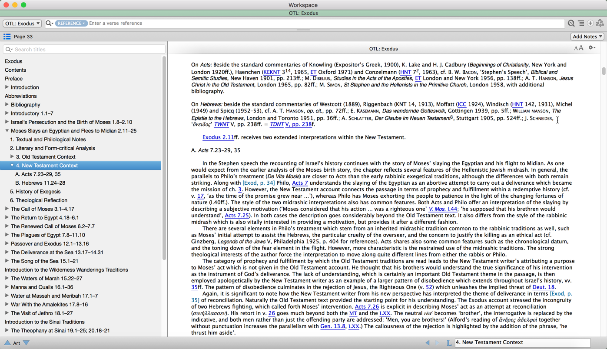The width and height of the screenshot is (607, 349).
Task: Open the search magnifier dropdown in toolbar
Action: (50, 23)
